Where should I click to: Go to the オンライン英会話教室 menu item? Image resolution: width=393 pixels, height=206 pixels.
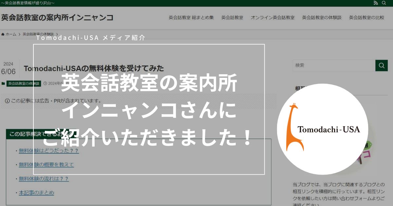(272, 18)
